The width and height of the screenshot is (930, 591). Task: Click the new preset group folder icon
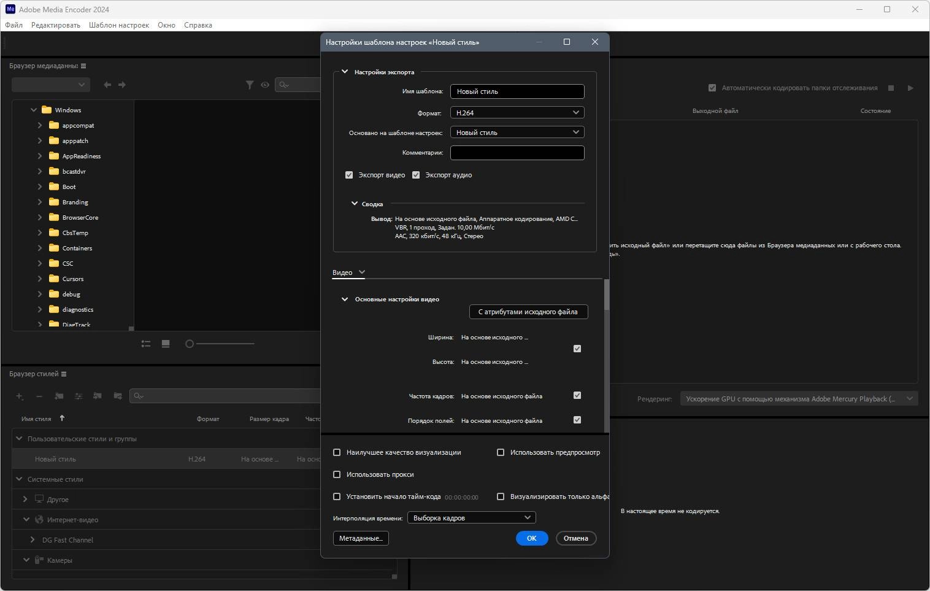59,396
